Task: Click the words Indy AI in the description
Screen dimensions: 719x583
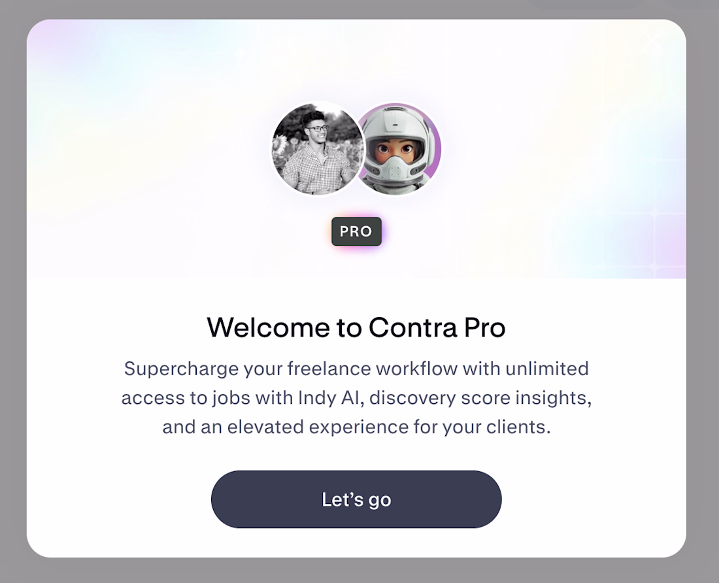Action: (x=328, y=397)
